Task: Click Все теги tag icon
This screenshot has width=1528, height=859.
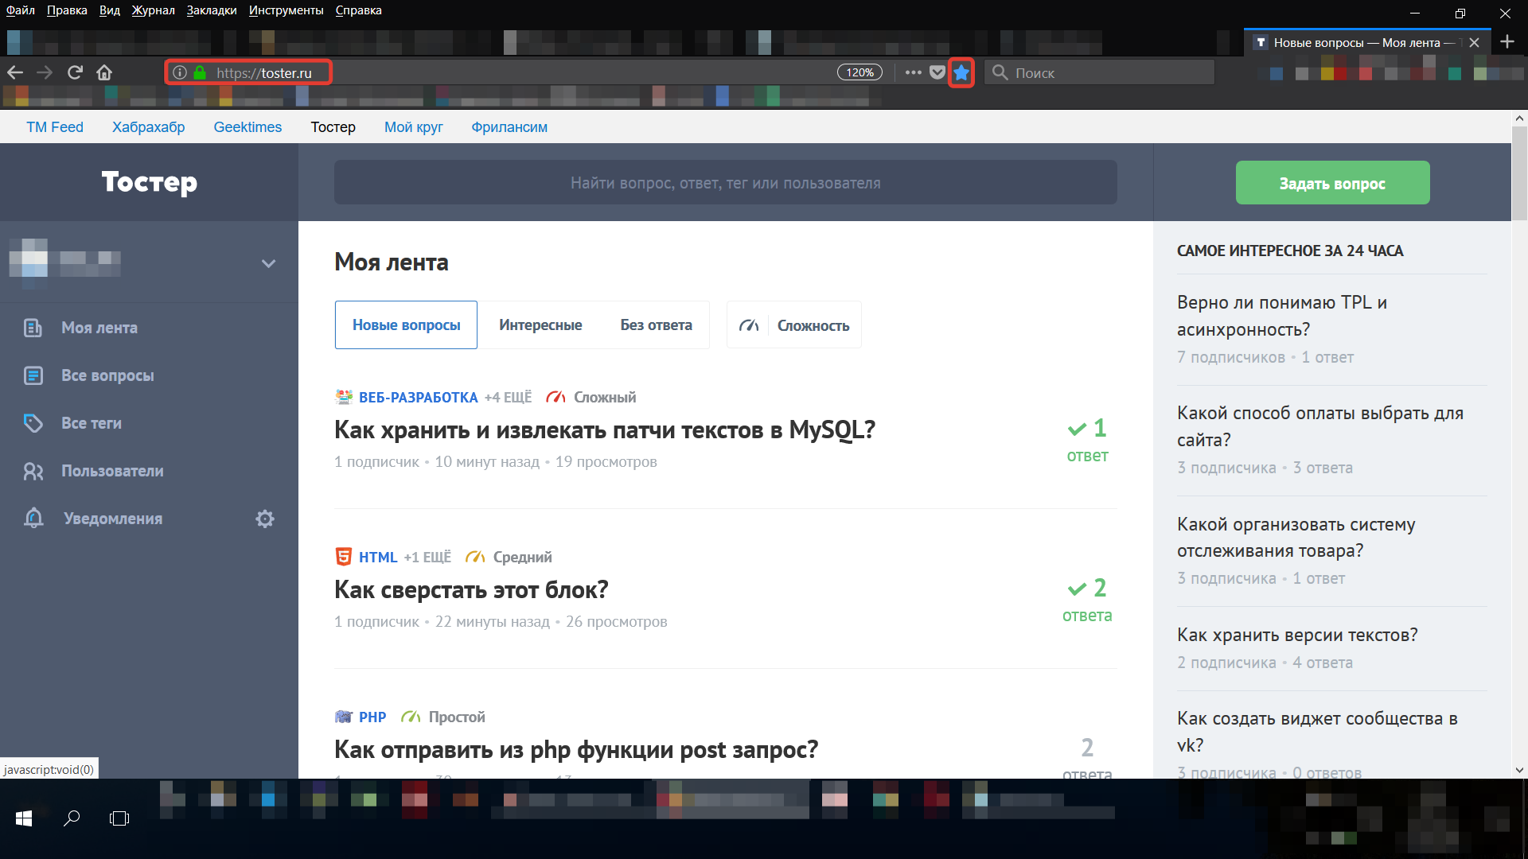Action: (x=33, y=423)
